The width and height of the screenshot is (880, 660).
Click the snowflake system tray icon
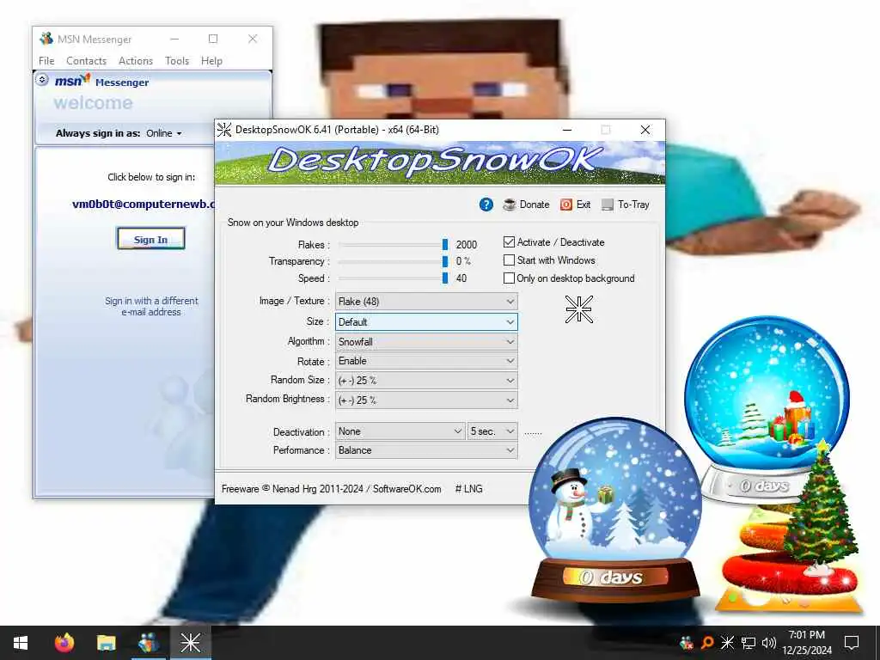point(727,643)
